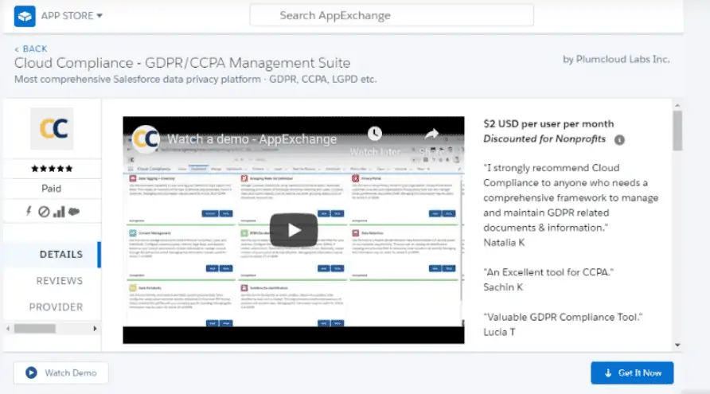Click the sidebar scroll left arrow
Viewport: 710px width, 394px height.
pyautogui.click(x=8, y=328)
